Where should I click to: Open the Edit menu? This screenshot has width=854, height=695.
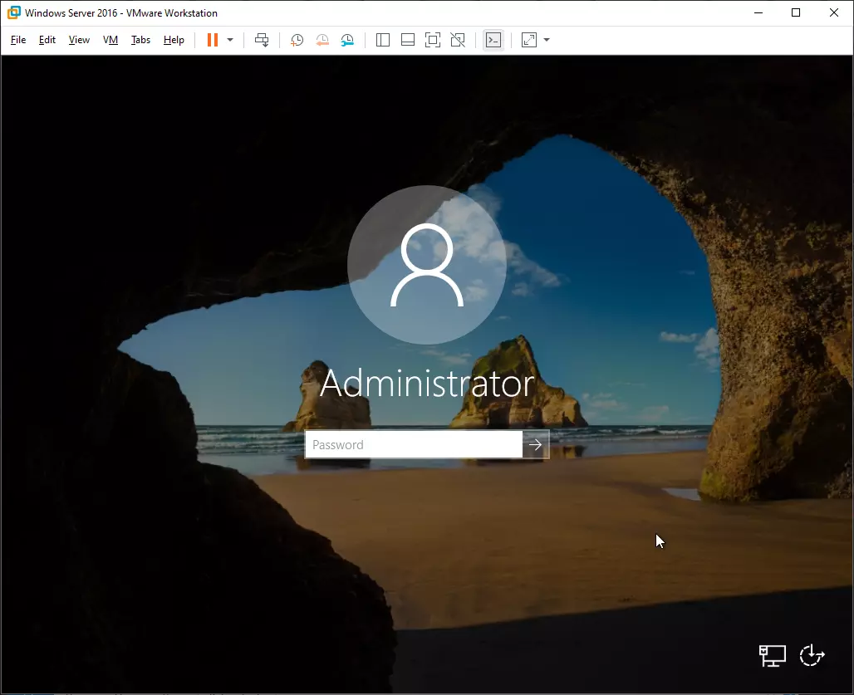click(47, 40)
